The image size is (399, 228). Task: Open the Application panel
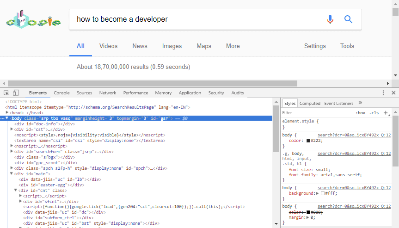pos(190,93)
